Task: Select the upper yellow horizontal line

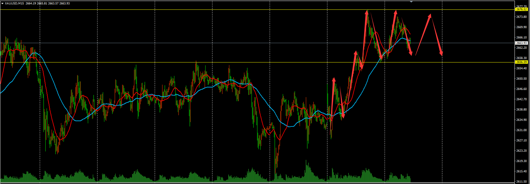Action: (257, 10)
